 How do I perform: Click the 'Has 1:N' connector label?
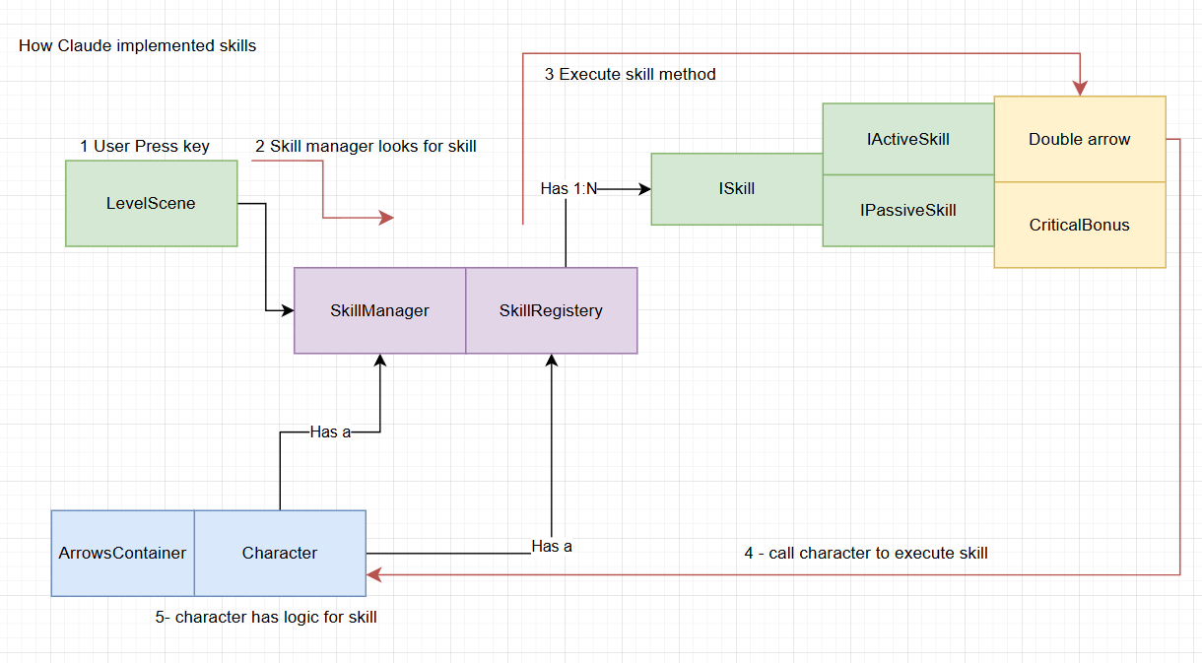[x=568, y=188]
